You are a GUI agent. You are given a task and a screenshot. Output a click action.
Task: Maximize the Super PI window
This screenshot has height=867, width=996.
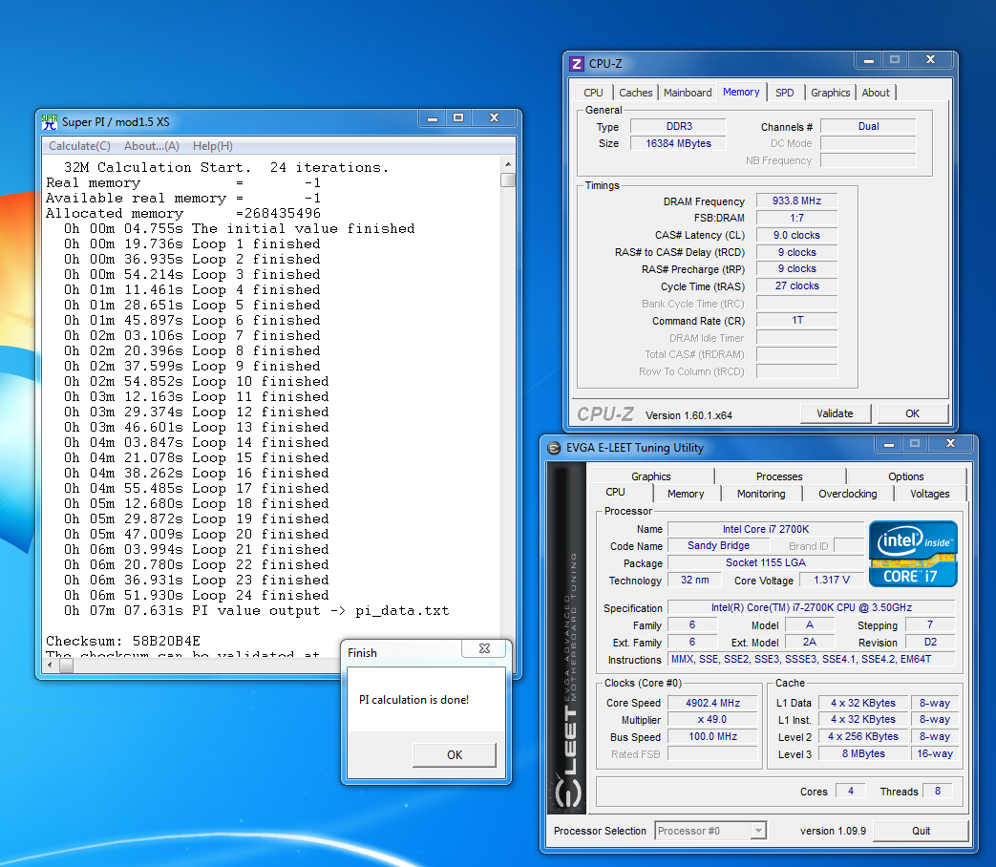point(458,117)
